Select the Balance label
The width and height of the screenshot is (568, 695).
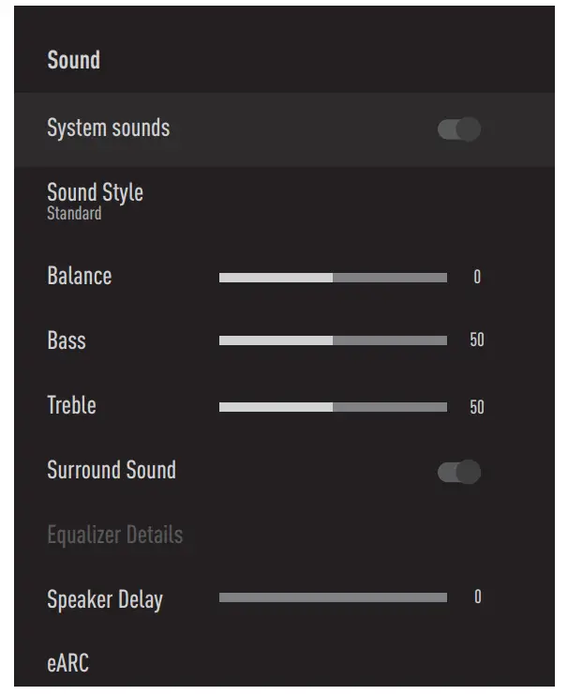click(79, 276)
